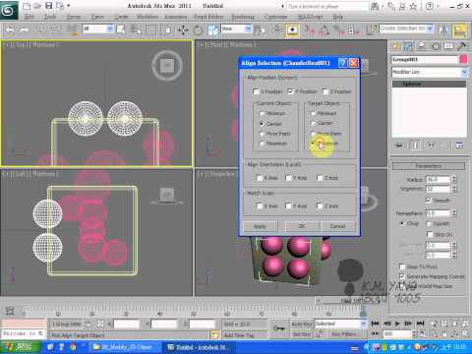Switch to the Untitled - Autodesk taskbar item

click(198, 347)
